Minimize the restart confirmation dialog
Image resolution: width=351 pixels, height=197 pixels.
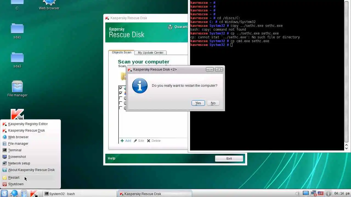[210, 69]
